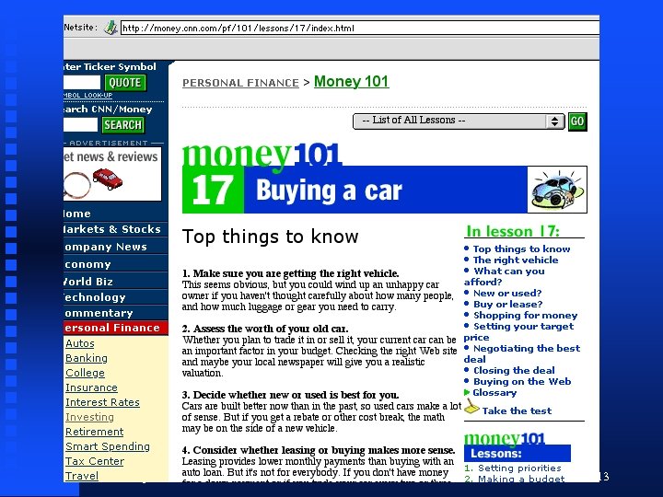Open the Autos sublink

point(80,343)
